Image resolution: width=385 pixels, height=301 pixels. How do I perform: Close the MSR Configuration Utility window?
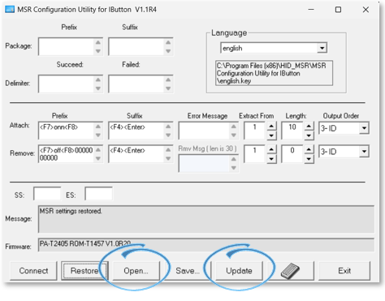(x=366, y=10)
